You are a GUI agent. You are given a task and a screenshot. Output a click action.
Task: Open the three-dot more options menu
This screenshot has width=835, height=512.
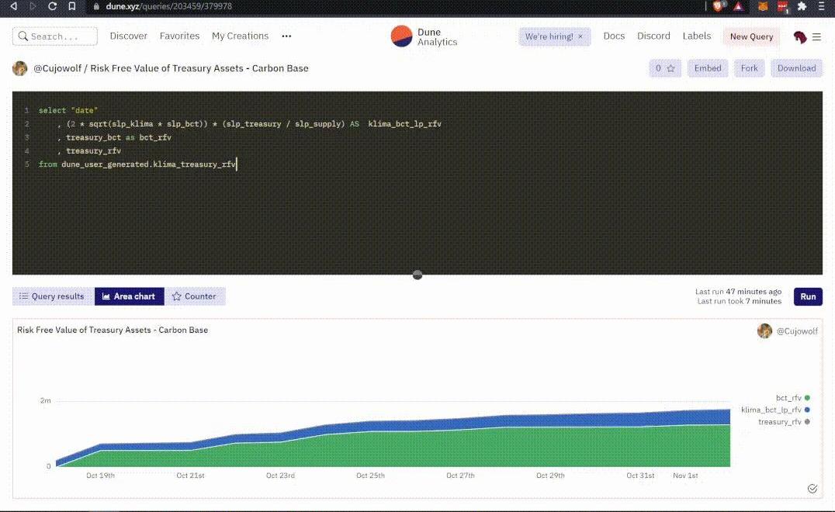[286, 36]
